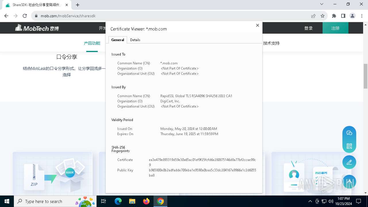Open the network tray icon
The height and width of the screenshot is (207, 368).
324,201
